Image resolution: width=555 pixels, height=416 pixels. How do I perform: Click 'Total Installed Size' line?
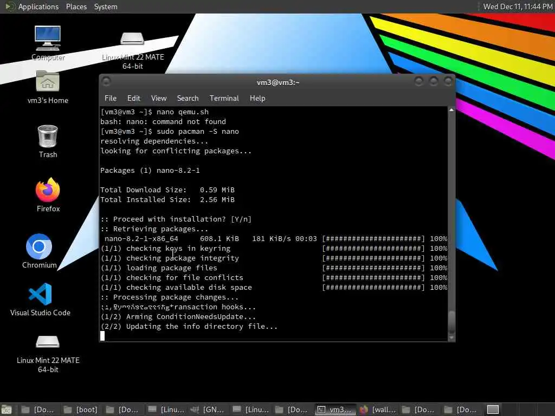167,199
